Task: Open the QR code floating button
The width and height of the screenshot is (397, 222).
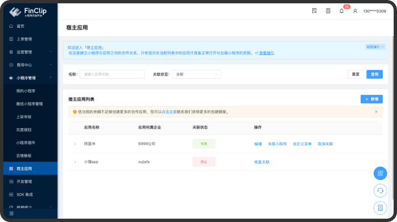Action: tap(380, 173)
